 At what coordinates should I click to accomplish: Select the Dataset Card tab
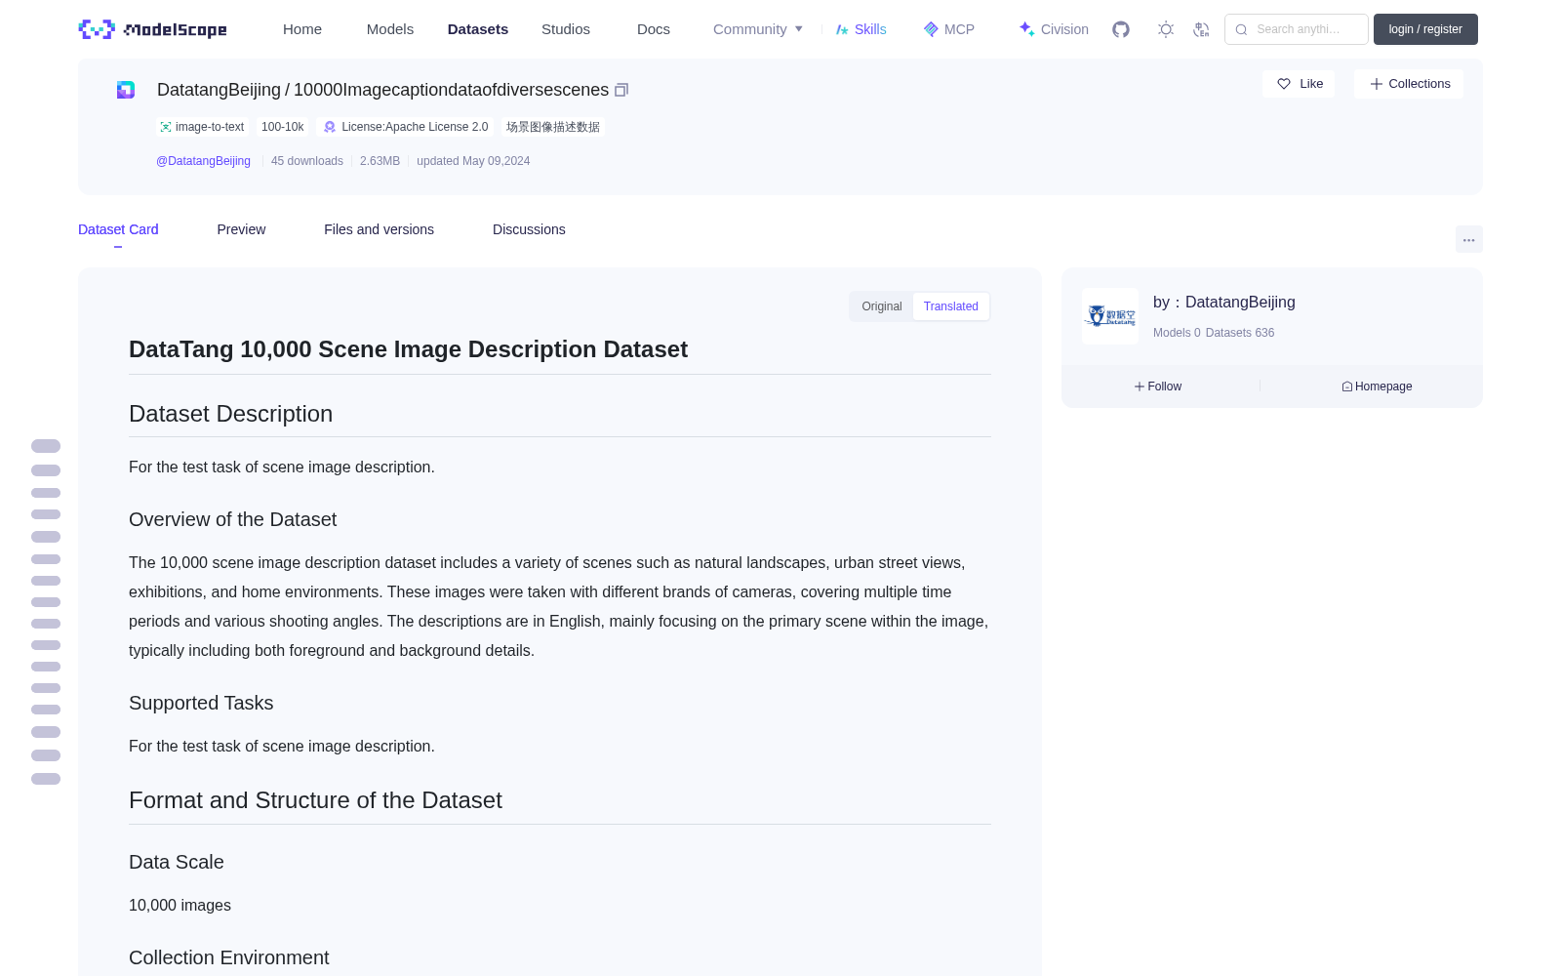tap(118, 229)
